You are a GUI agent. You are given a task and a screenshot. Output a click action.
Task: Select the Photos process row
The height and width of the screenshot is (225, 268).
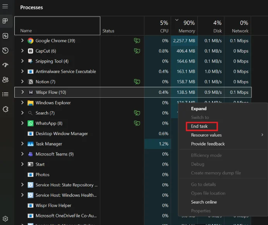point(43,175)
